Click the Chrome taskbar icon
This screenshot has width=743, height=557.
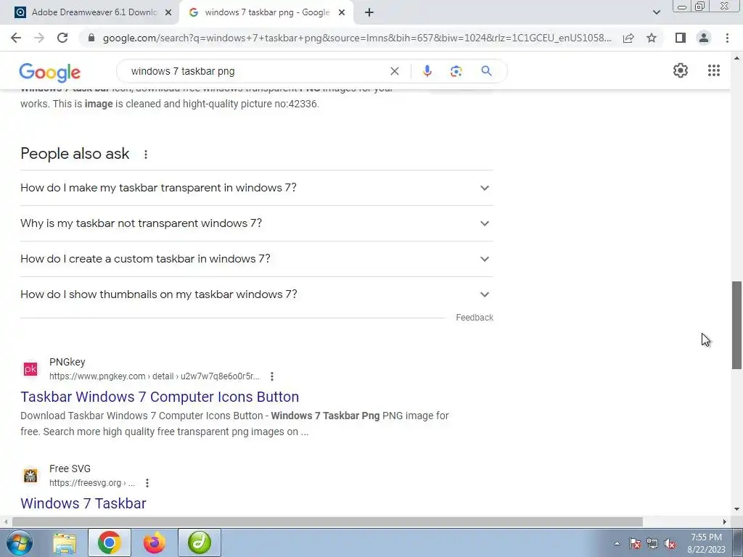tap(110, 542)
